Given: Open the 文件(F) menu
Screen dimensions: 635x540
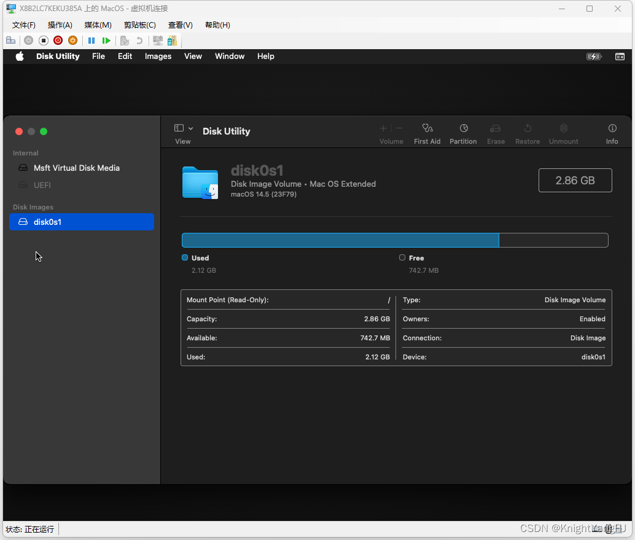Looking at the screenshot, I should click(x=23, y=25).
